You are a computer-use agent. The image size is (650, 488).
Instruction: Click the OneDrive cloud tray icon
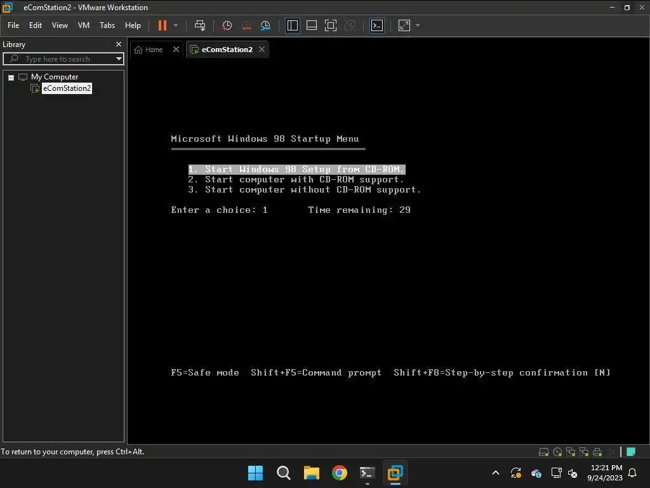(536, 473)
